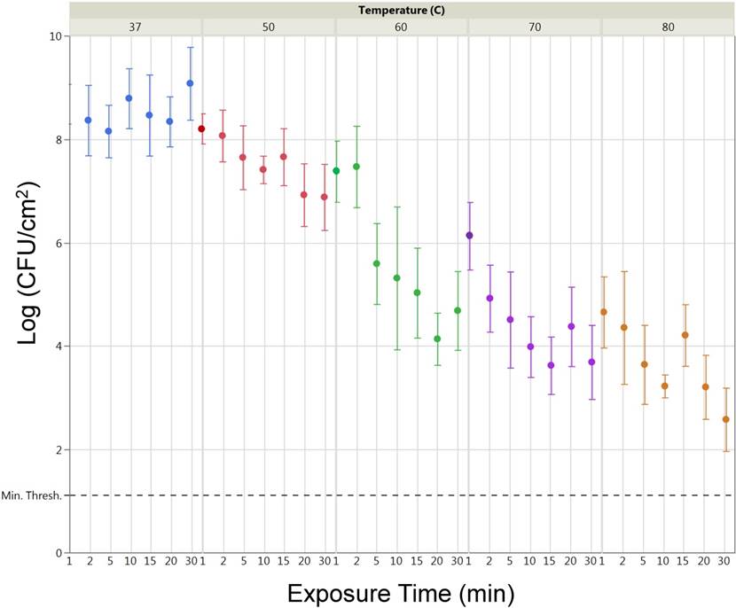
Task: Select green 60°C data point at 10 min
Action: (396, 278)
